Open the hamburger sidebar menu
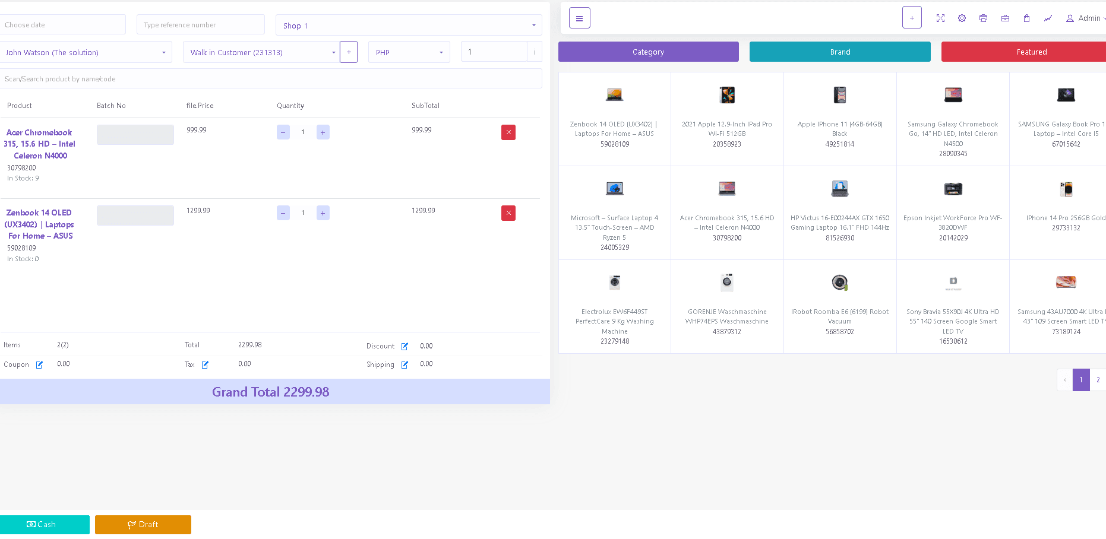 point(579,18)
